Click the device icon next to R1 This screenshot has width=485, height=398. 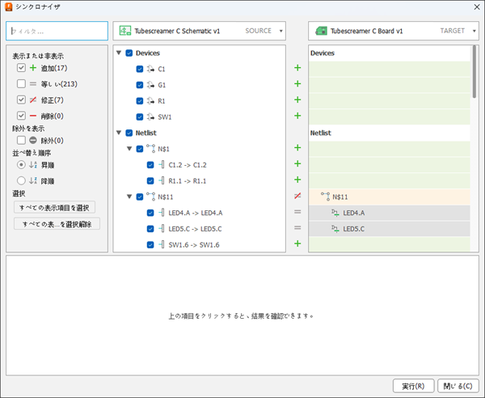tap(150, 101)
